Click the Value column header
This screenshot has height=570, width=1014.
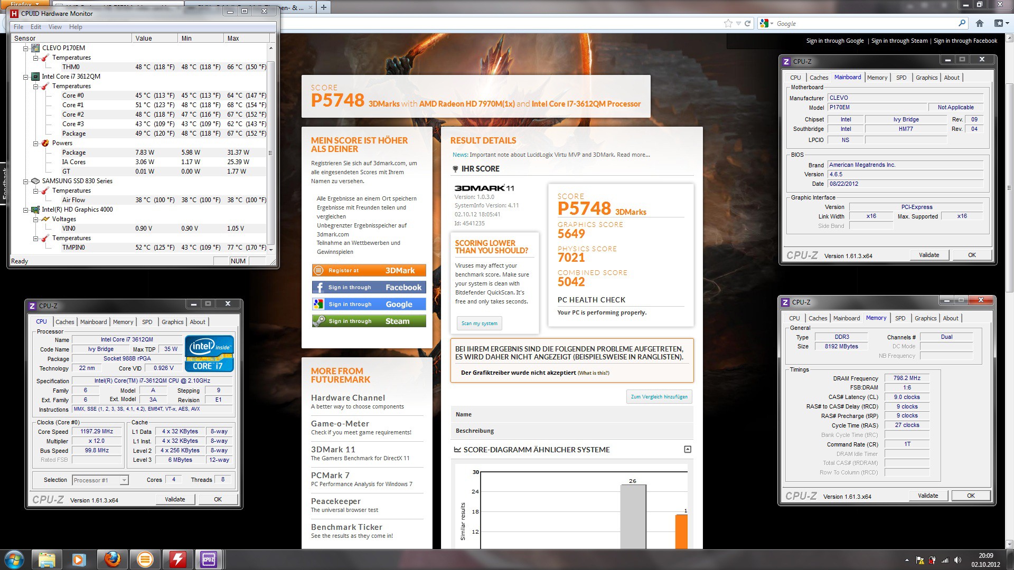pos(154,39)
